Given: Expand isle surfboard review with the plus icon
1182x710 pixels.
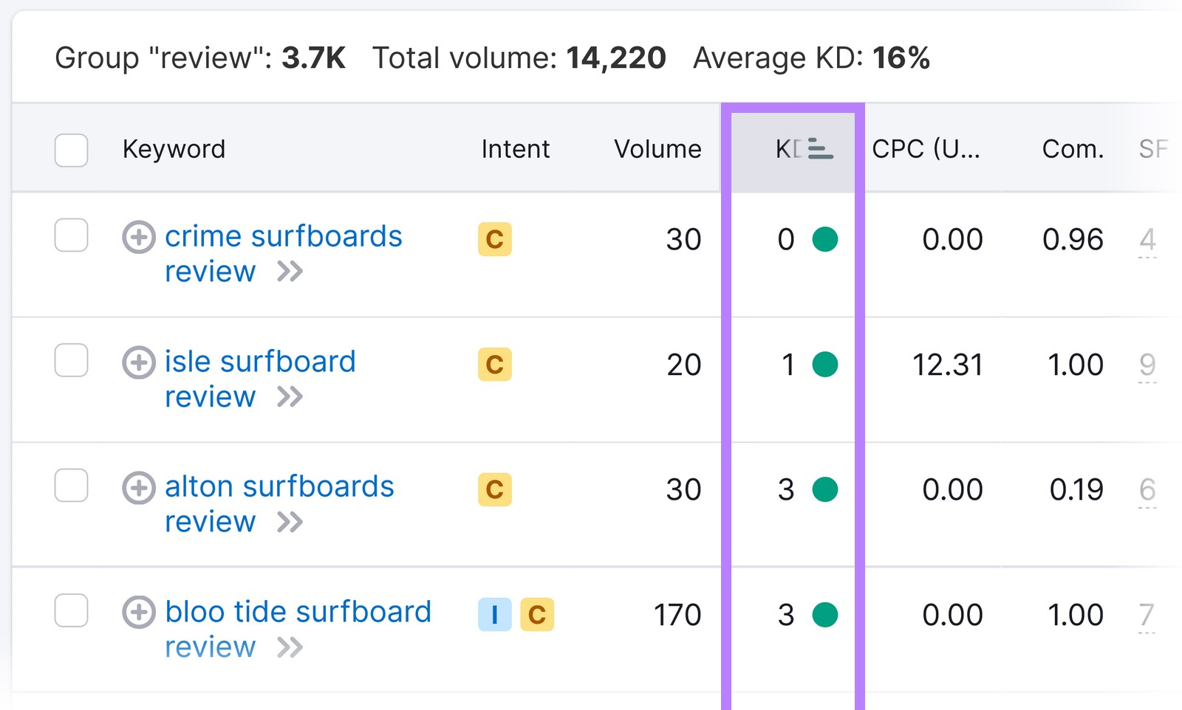Looking at the screenshot, I should tap(138, 362).
